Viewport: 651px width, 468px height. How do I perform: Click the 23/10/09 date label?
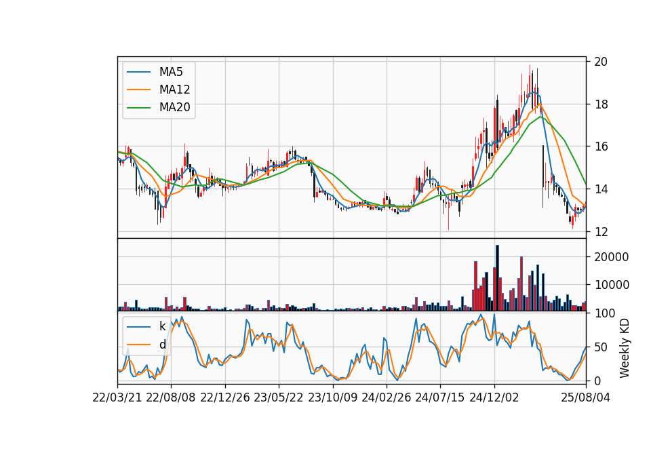(x=332, y=397)
